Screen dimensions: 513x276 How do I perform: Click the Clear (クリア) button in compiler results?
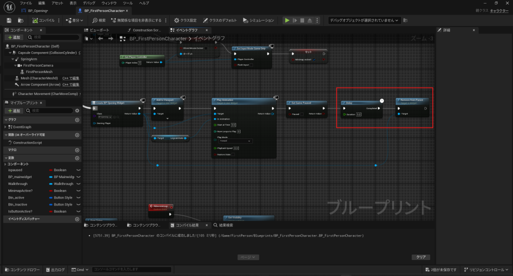click(420, 257)
